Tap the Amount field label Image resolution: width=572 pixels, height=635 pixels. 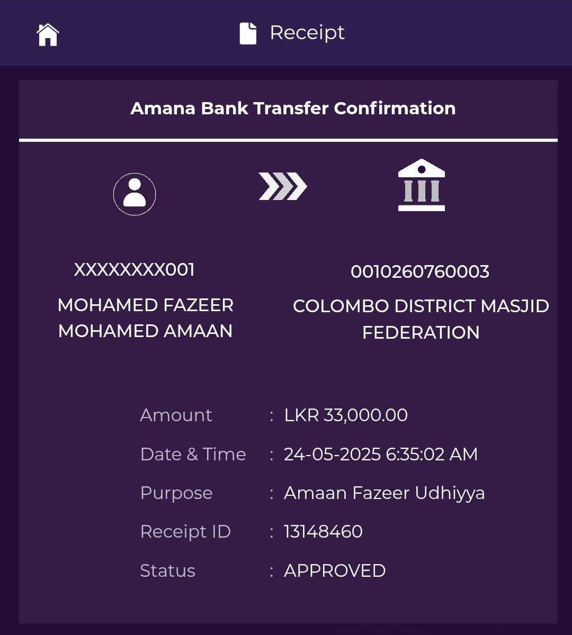pos(176,415)
